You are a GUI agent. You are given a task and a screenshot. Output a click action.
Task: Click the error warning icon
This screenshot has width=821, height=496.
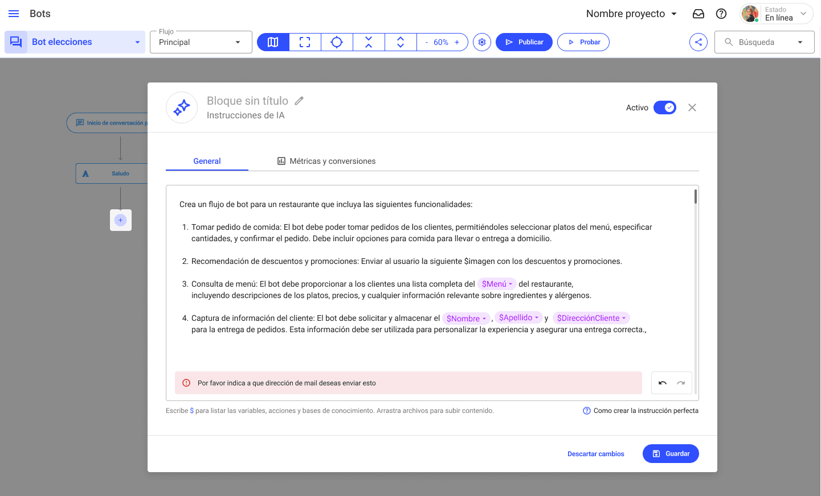(186, 383)
